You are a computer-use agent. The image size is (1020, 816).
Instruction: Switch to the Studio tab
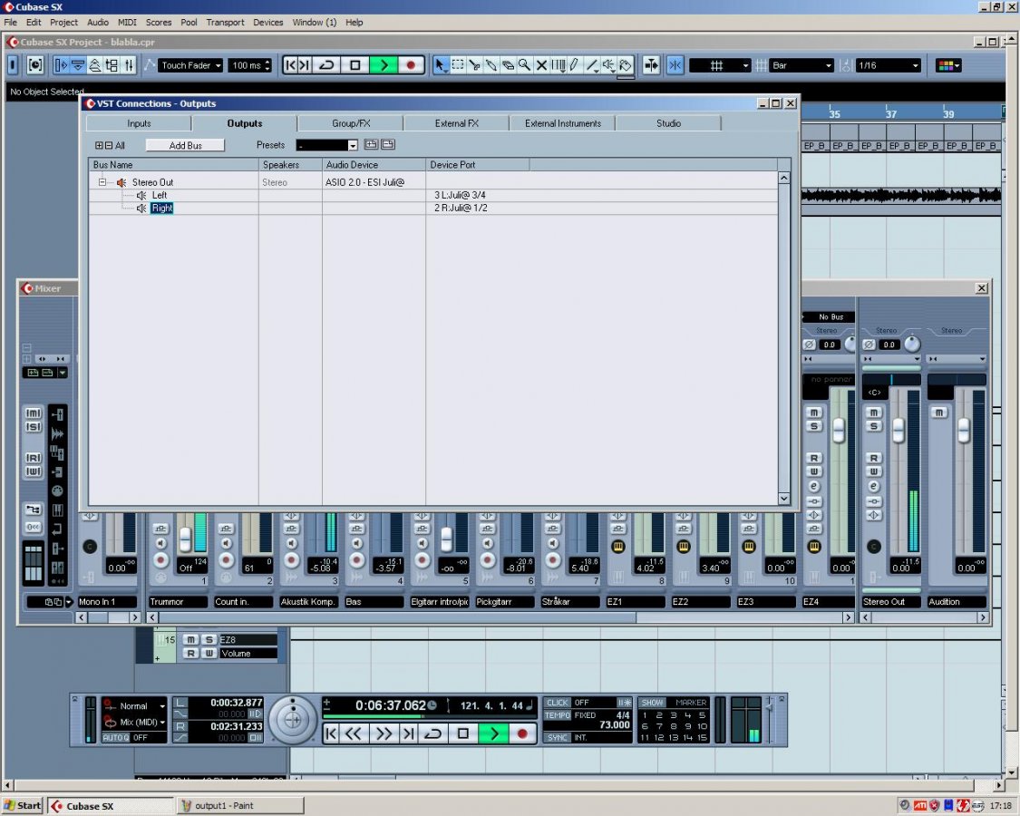pyautogui.click(x=669, y=123)
